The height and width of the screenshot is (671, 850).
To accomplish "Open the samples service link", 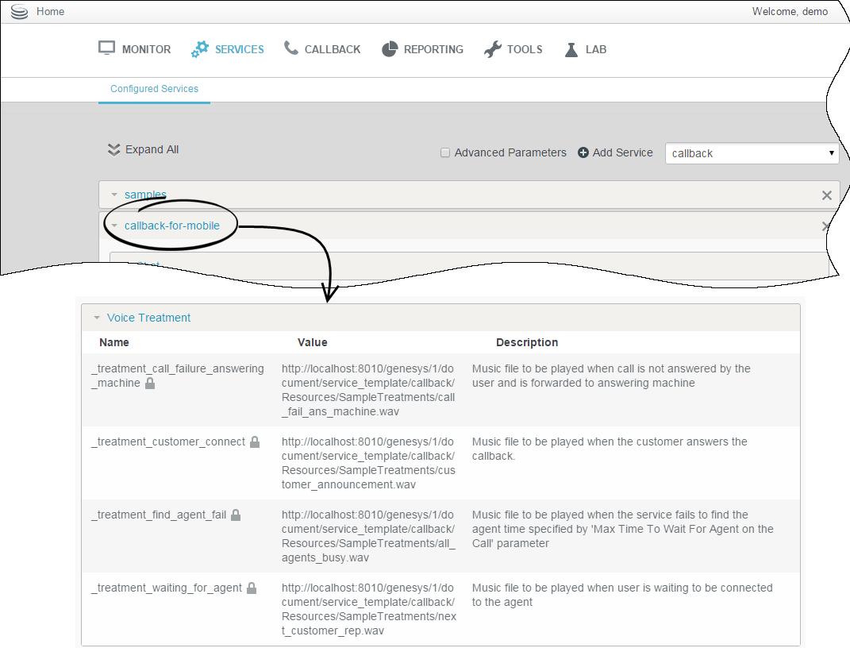I will pos(145,195).
